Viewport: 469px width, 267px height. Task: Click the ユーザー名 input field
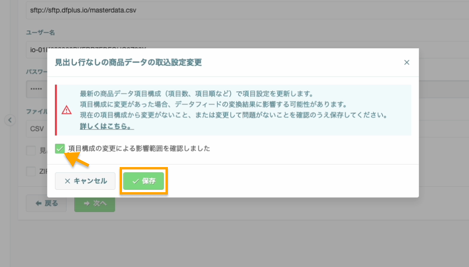[248, 50]
